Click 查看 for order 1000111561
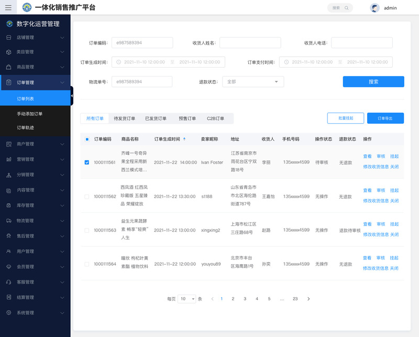 368,156
